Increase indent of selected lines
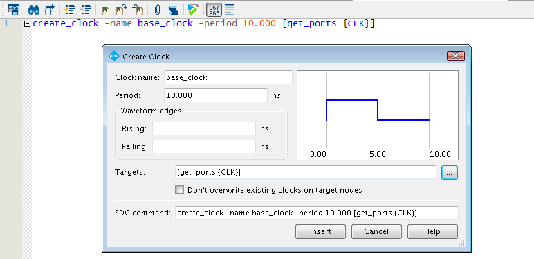 [x=70, y=10]
